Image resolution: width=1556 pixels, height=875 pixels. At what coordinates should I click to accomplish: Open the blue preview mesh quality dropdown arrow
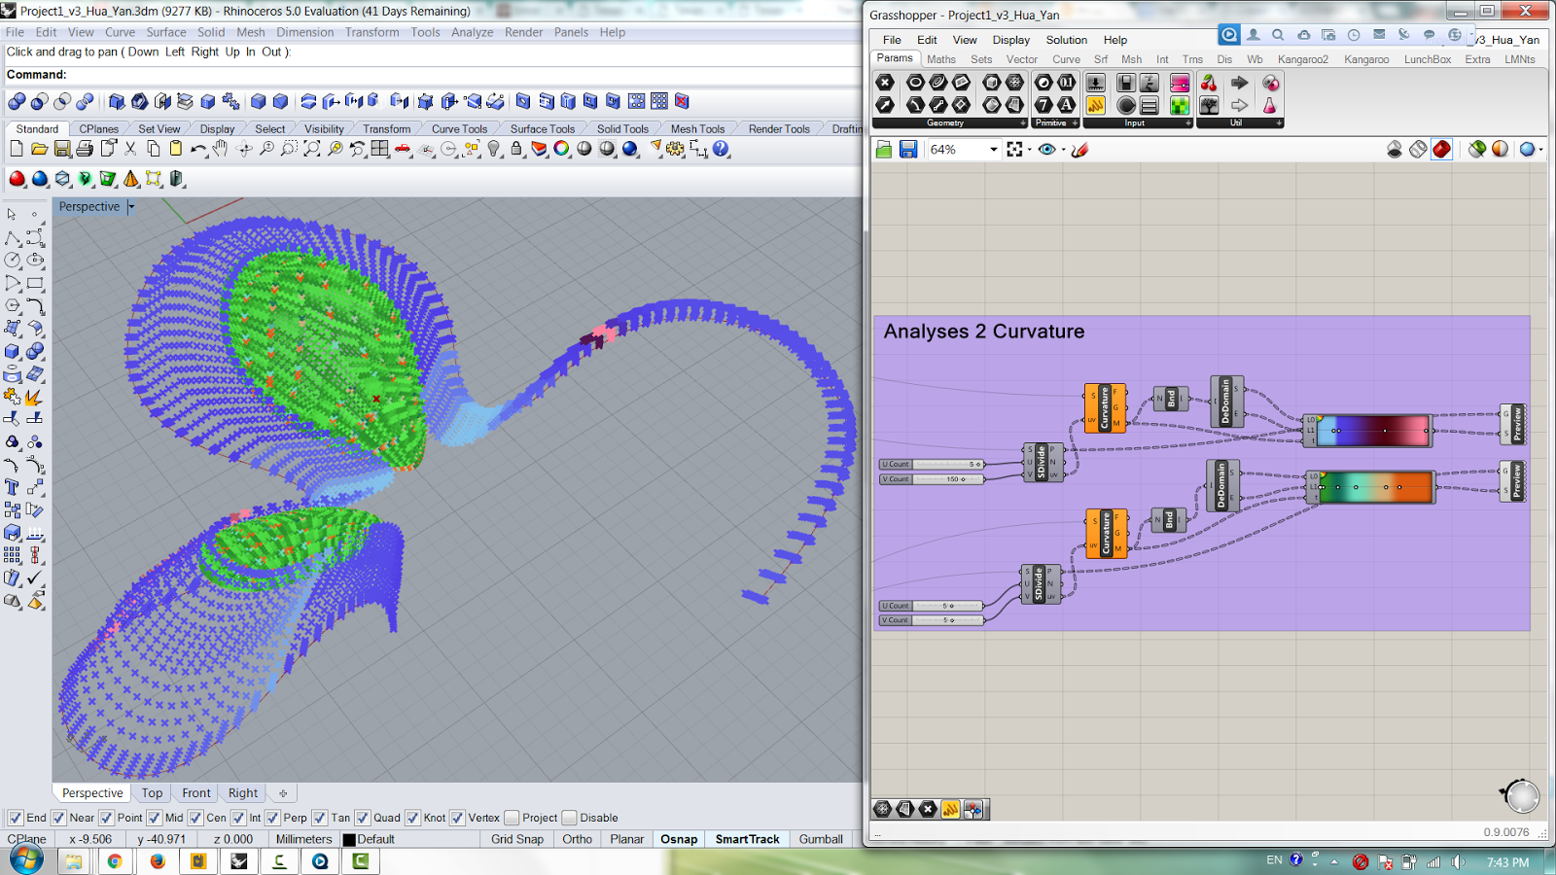click(1540, 150)
